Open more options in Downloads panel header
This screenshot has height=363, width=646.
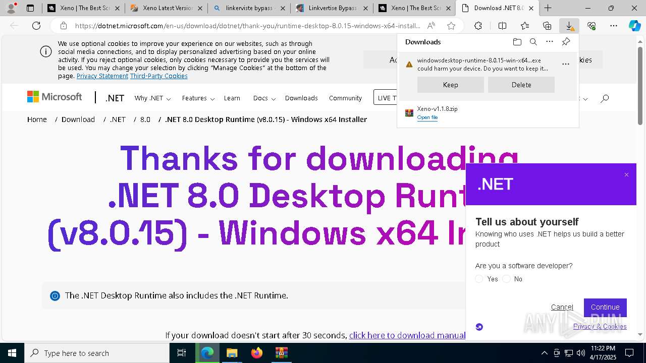pos(550,42)
